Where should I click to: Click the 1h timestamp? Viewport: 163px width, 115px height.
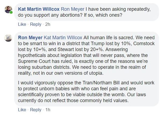tap(48, 110)
